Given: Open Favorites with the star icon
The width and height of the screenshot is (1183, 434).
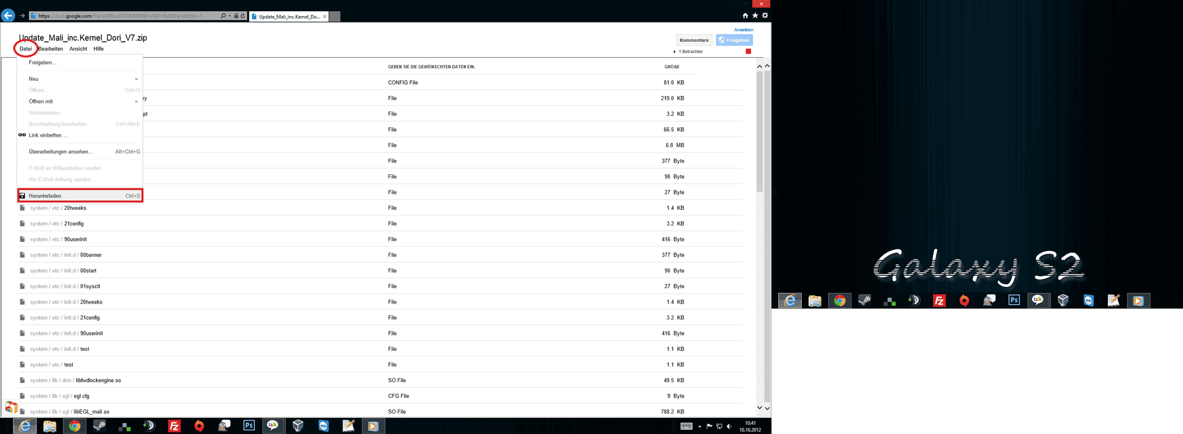Looking at the screenshot, I should [x=755, y=15].
